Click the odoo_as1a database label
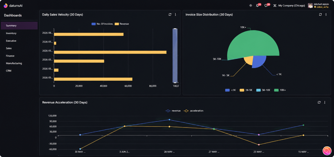The width and height of the screenshot is (334, 157). pyautogui.click(x=322, y=7)
